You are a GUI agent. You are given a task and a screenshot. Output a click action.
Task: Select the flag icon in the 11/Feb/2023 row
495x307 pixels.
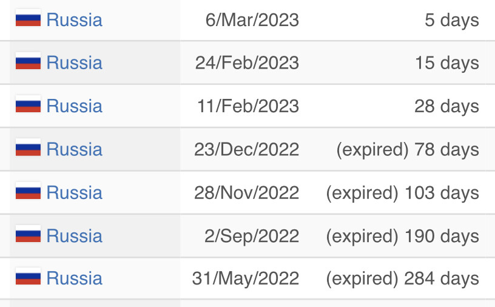click(28, 106)
